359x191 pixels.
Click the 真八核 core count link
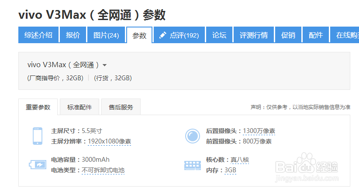point(240,160)
